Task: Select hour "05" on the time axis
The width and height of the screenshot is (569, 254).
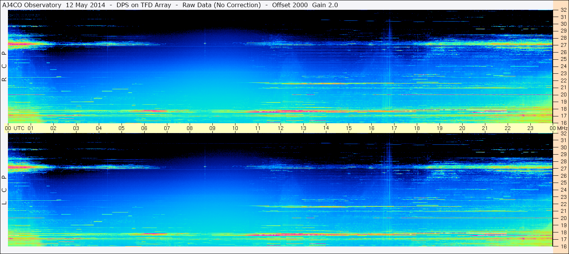Action: [122, 128]
